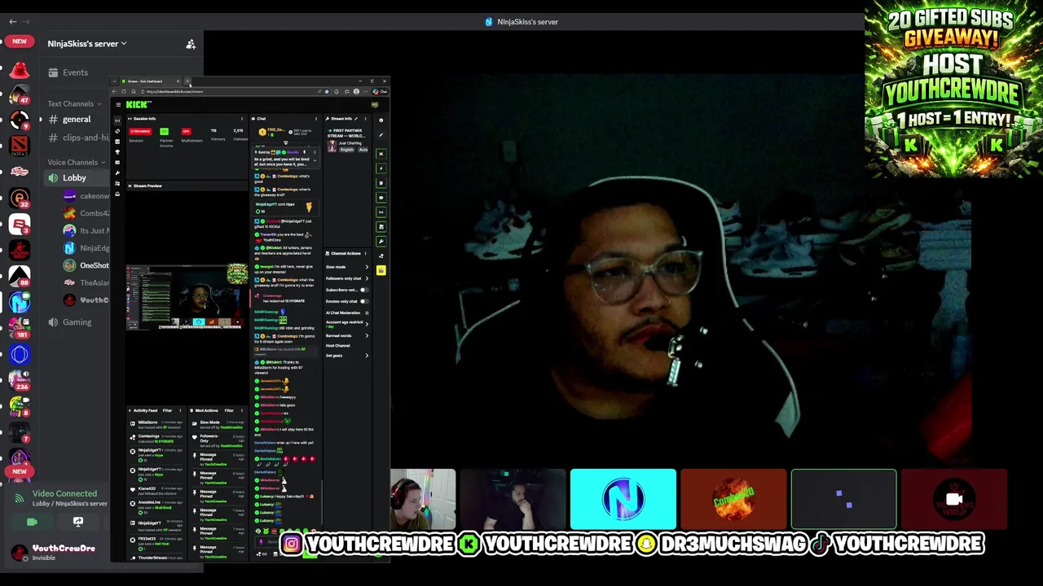Edit Stream Info with pencil icon

pos(356,119)
